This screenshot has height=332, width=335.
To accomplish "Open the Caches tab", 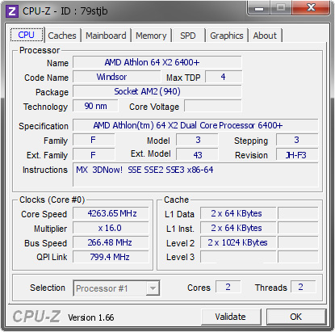I will (62, 36).
